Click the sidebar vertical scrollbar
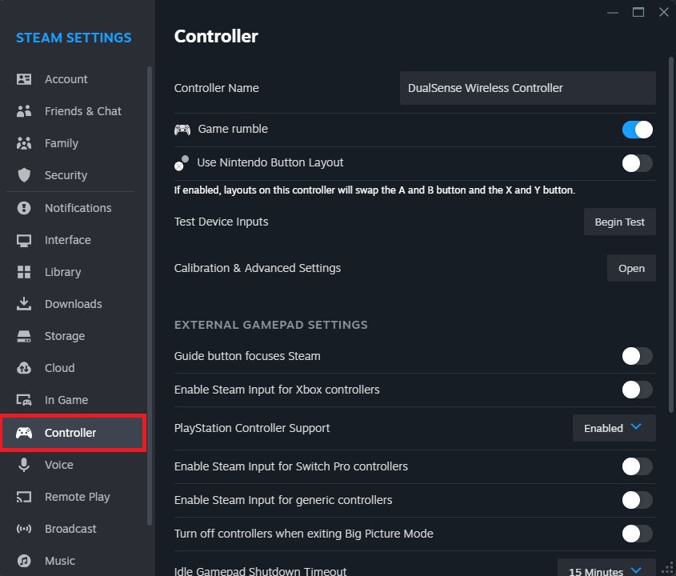 click(149, 296)
